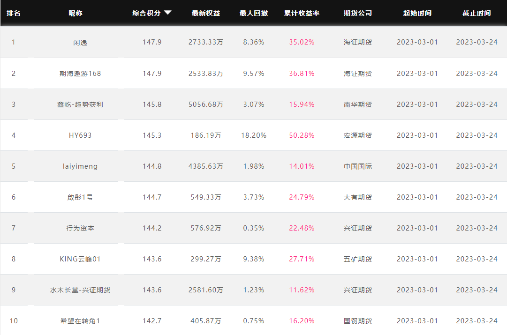Click the 累计收益率 column header

[302, 13]
